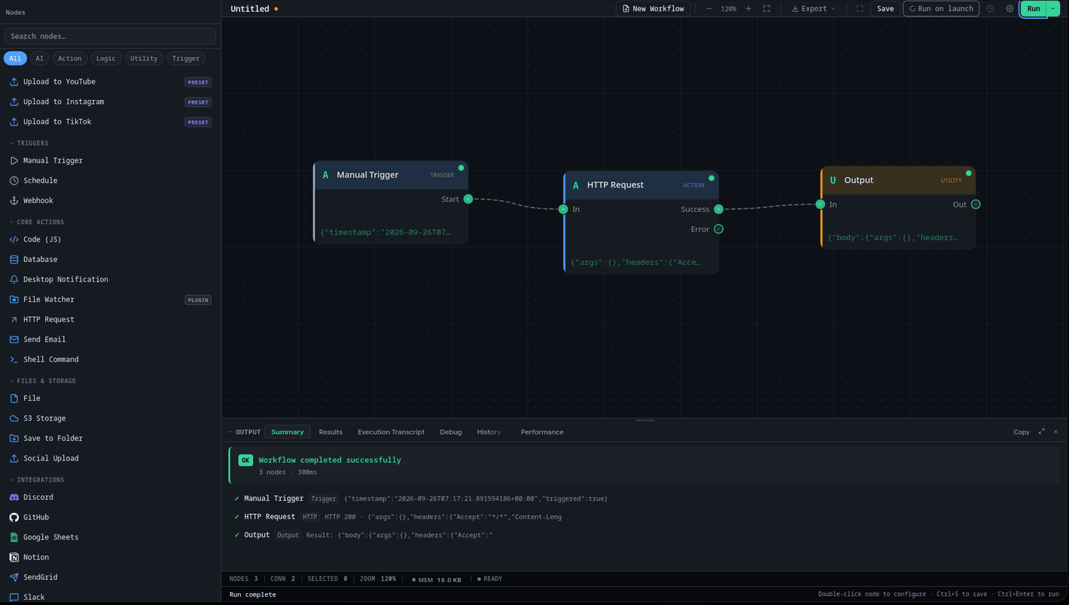
Task: Click the Search nodes input field
Action: pos(110,36)
